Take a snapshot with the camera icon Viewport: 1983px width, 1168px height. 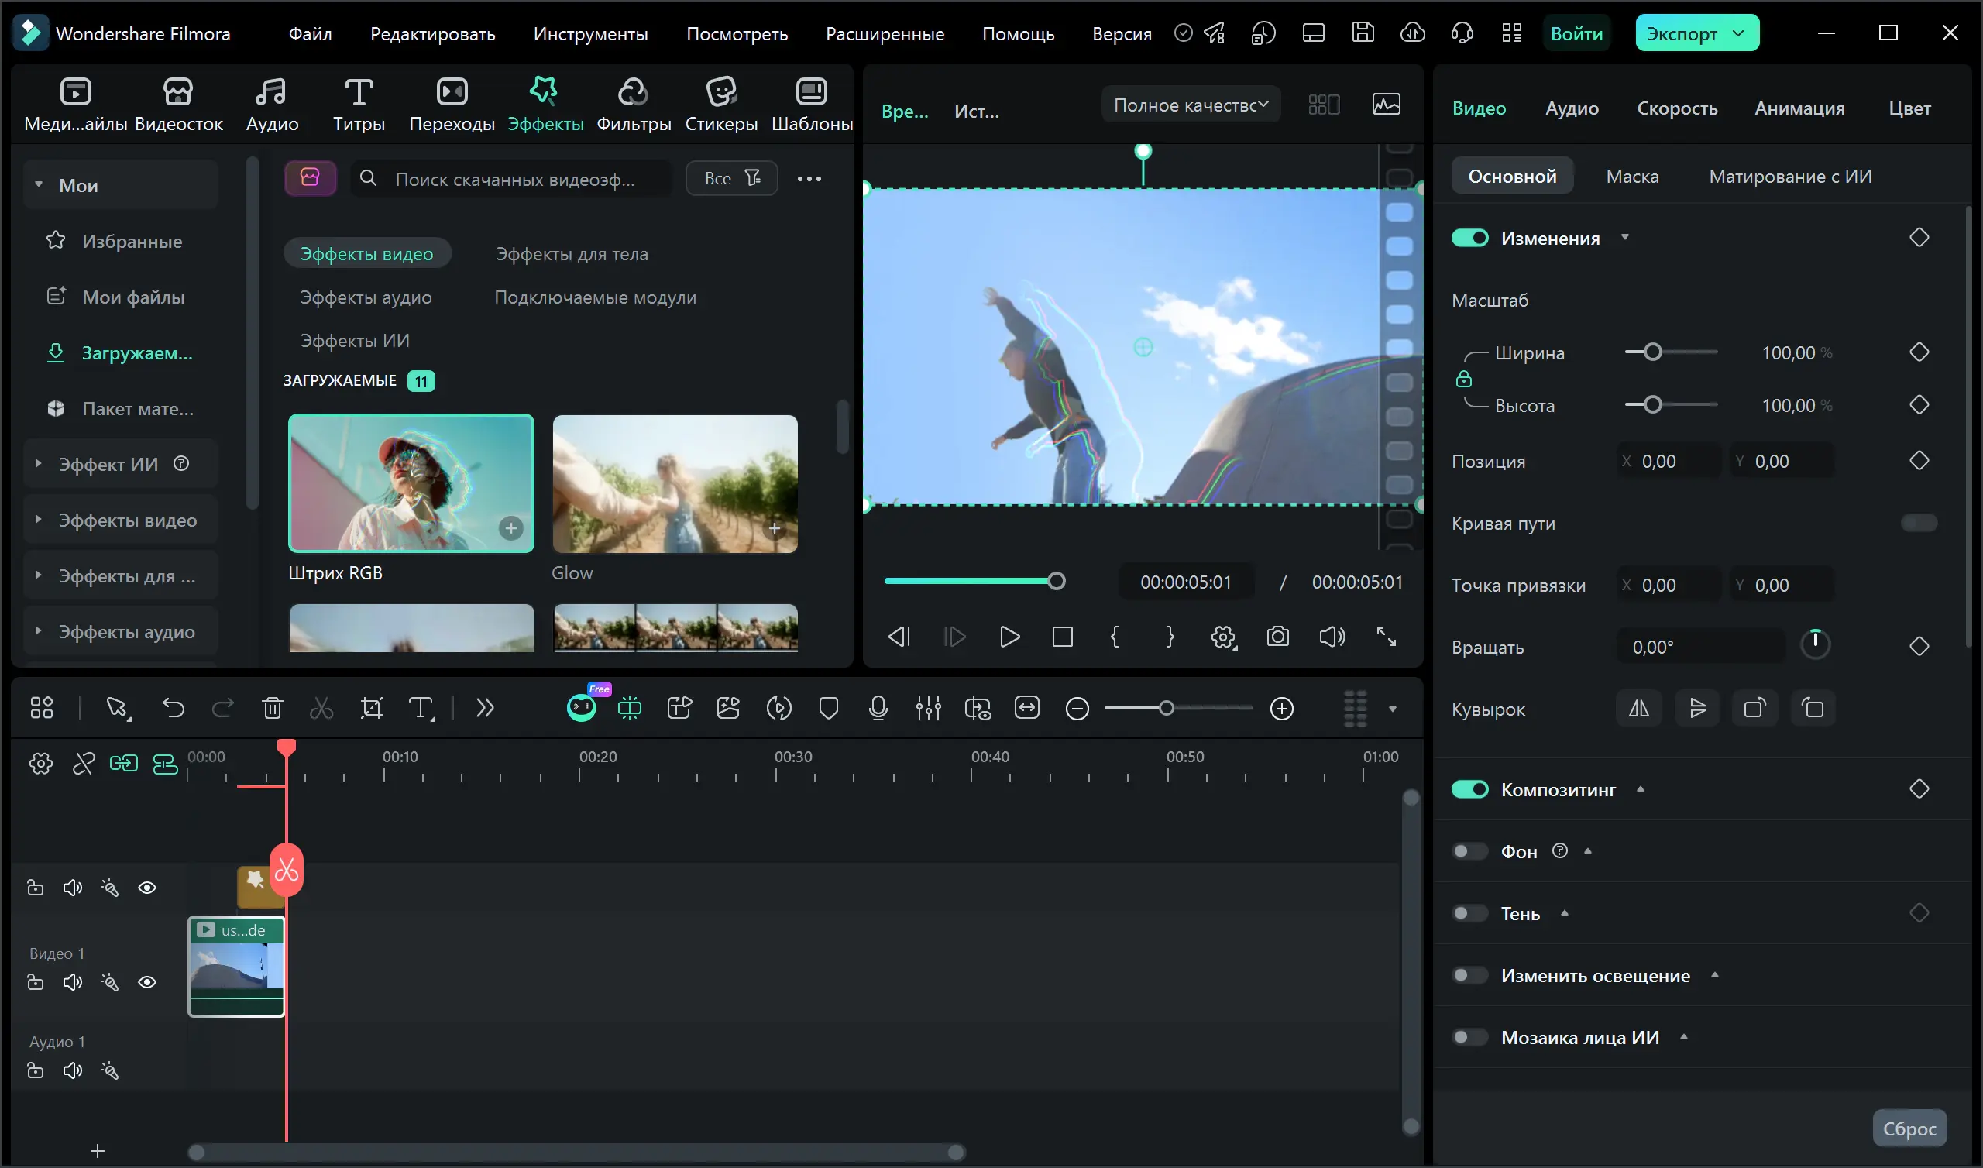point(1277,636)
